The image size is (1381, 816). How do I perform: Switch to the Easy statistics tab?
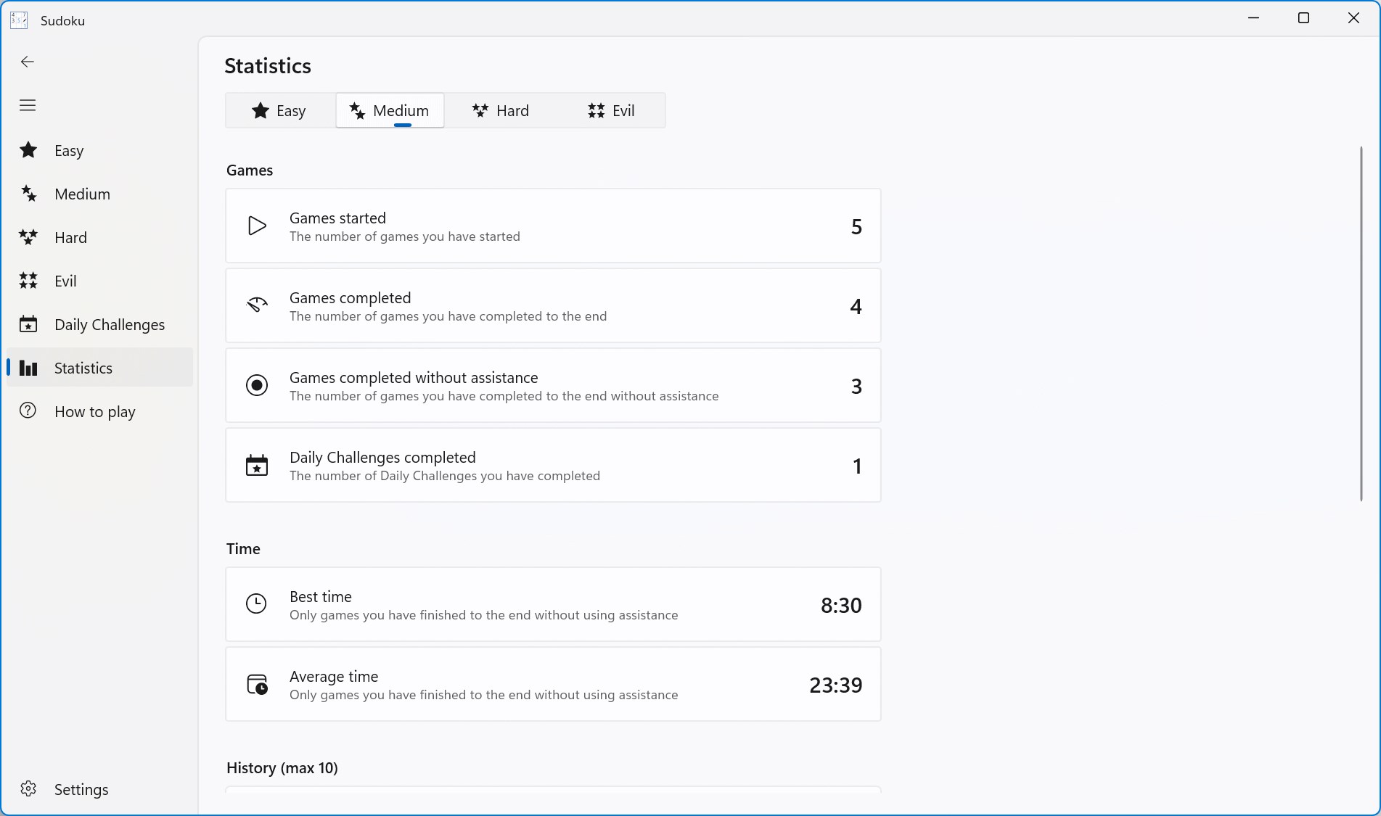tap(280, 110)
